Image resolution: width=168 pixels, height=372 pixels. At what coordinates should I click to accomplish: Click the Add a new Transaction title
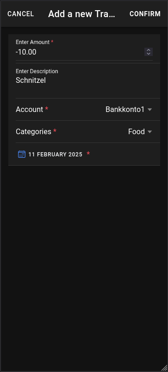[81, 14]
